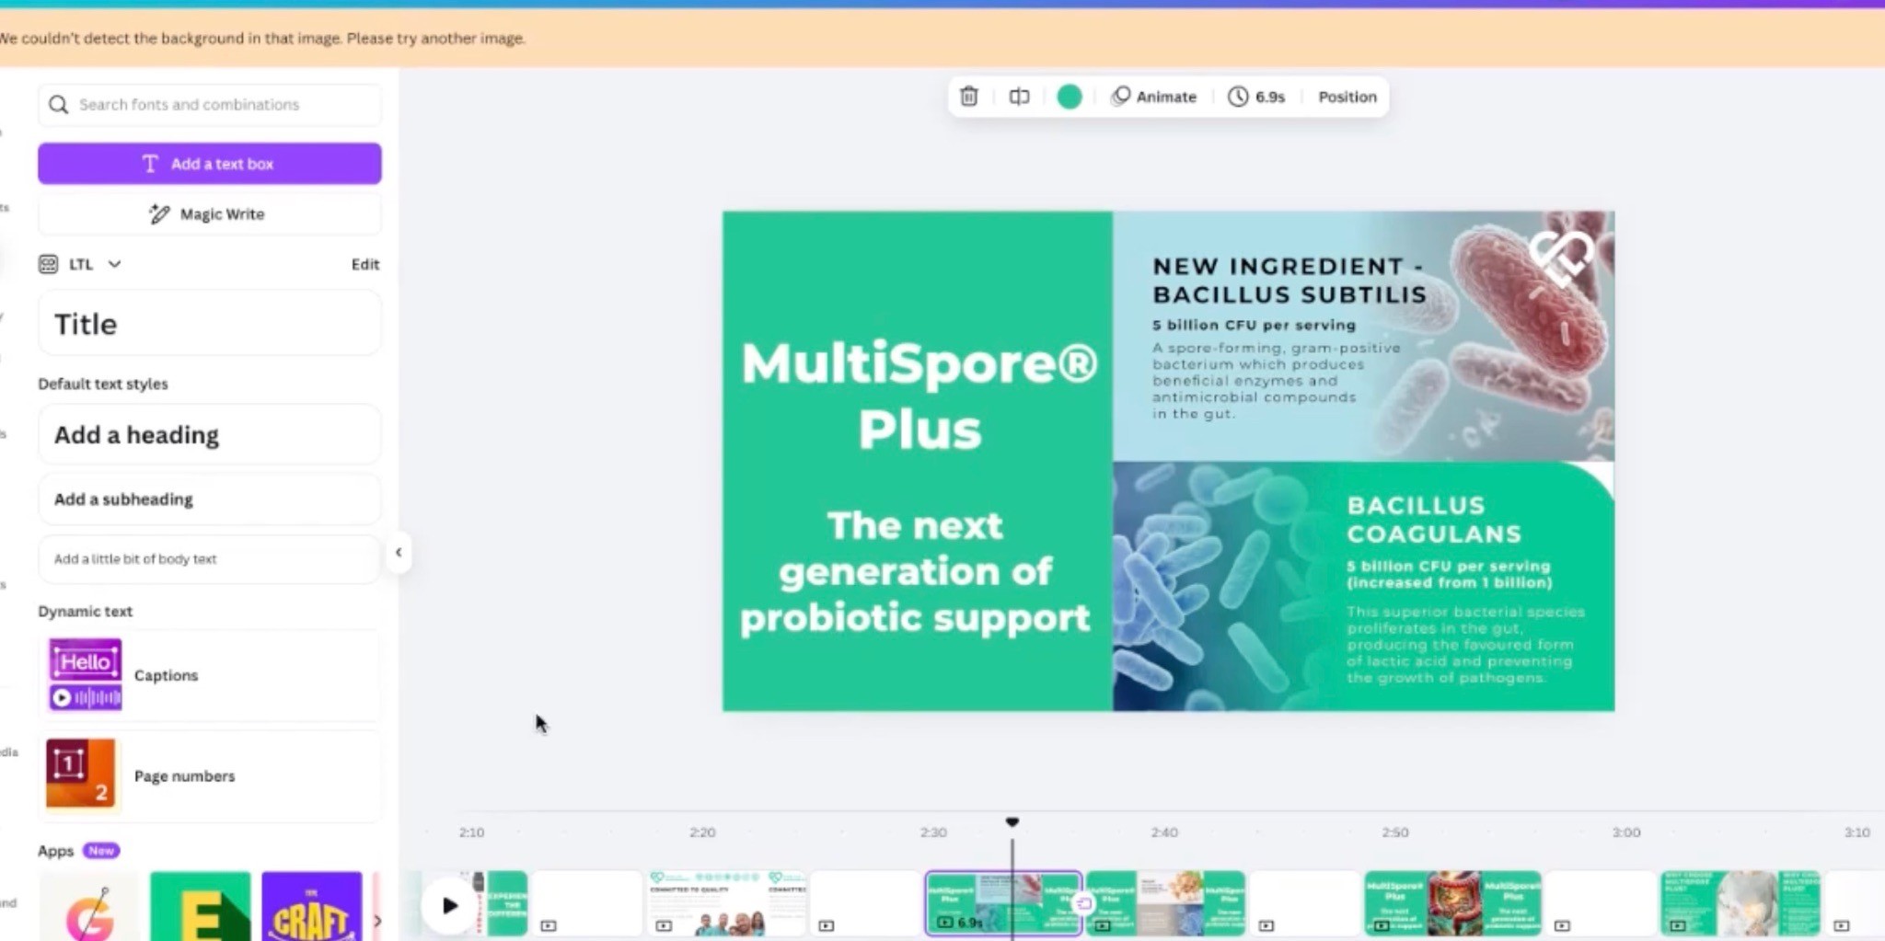This screenshot has height=941, width=1885.
Task: Open the Captions dynamic text option
Action: (210, 675)
